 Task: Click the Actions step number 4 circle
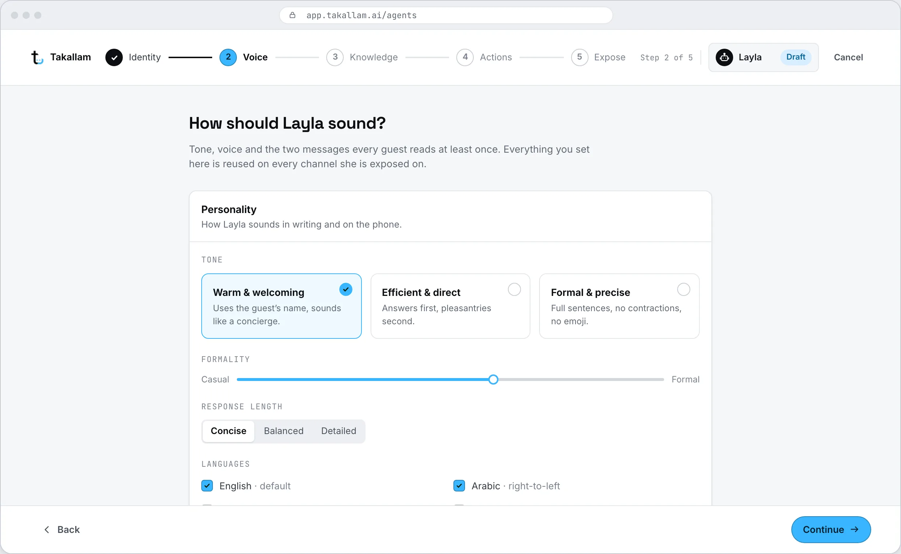coord(465,57)
